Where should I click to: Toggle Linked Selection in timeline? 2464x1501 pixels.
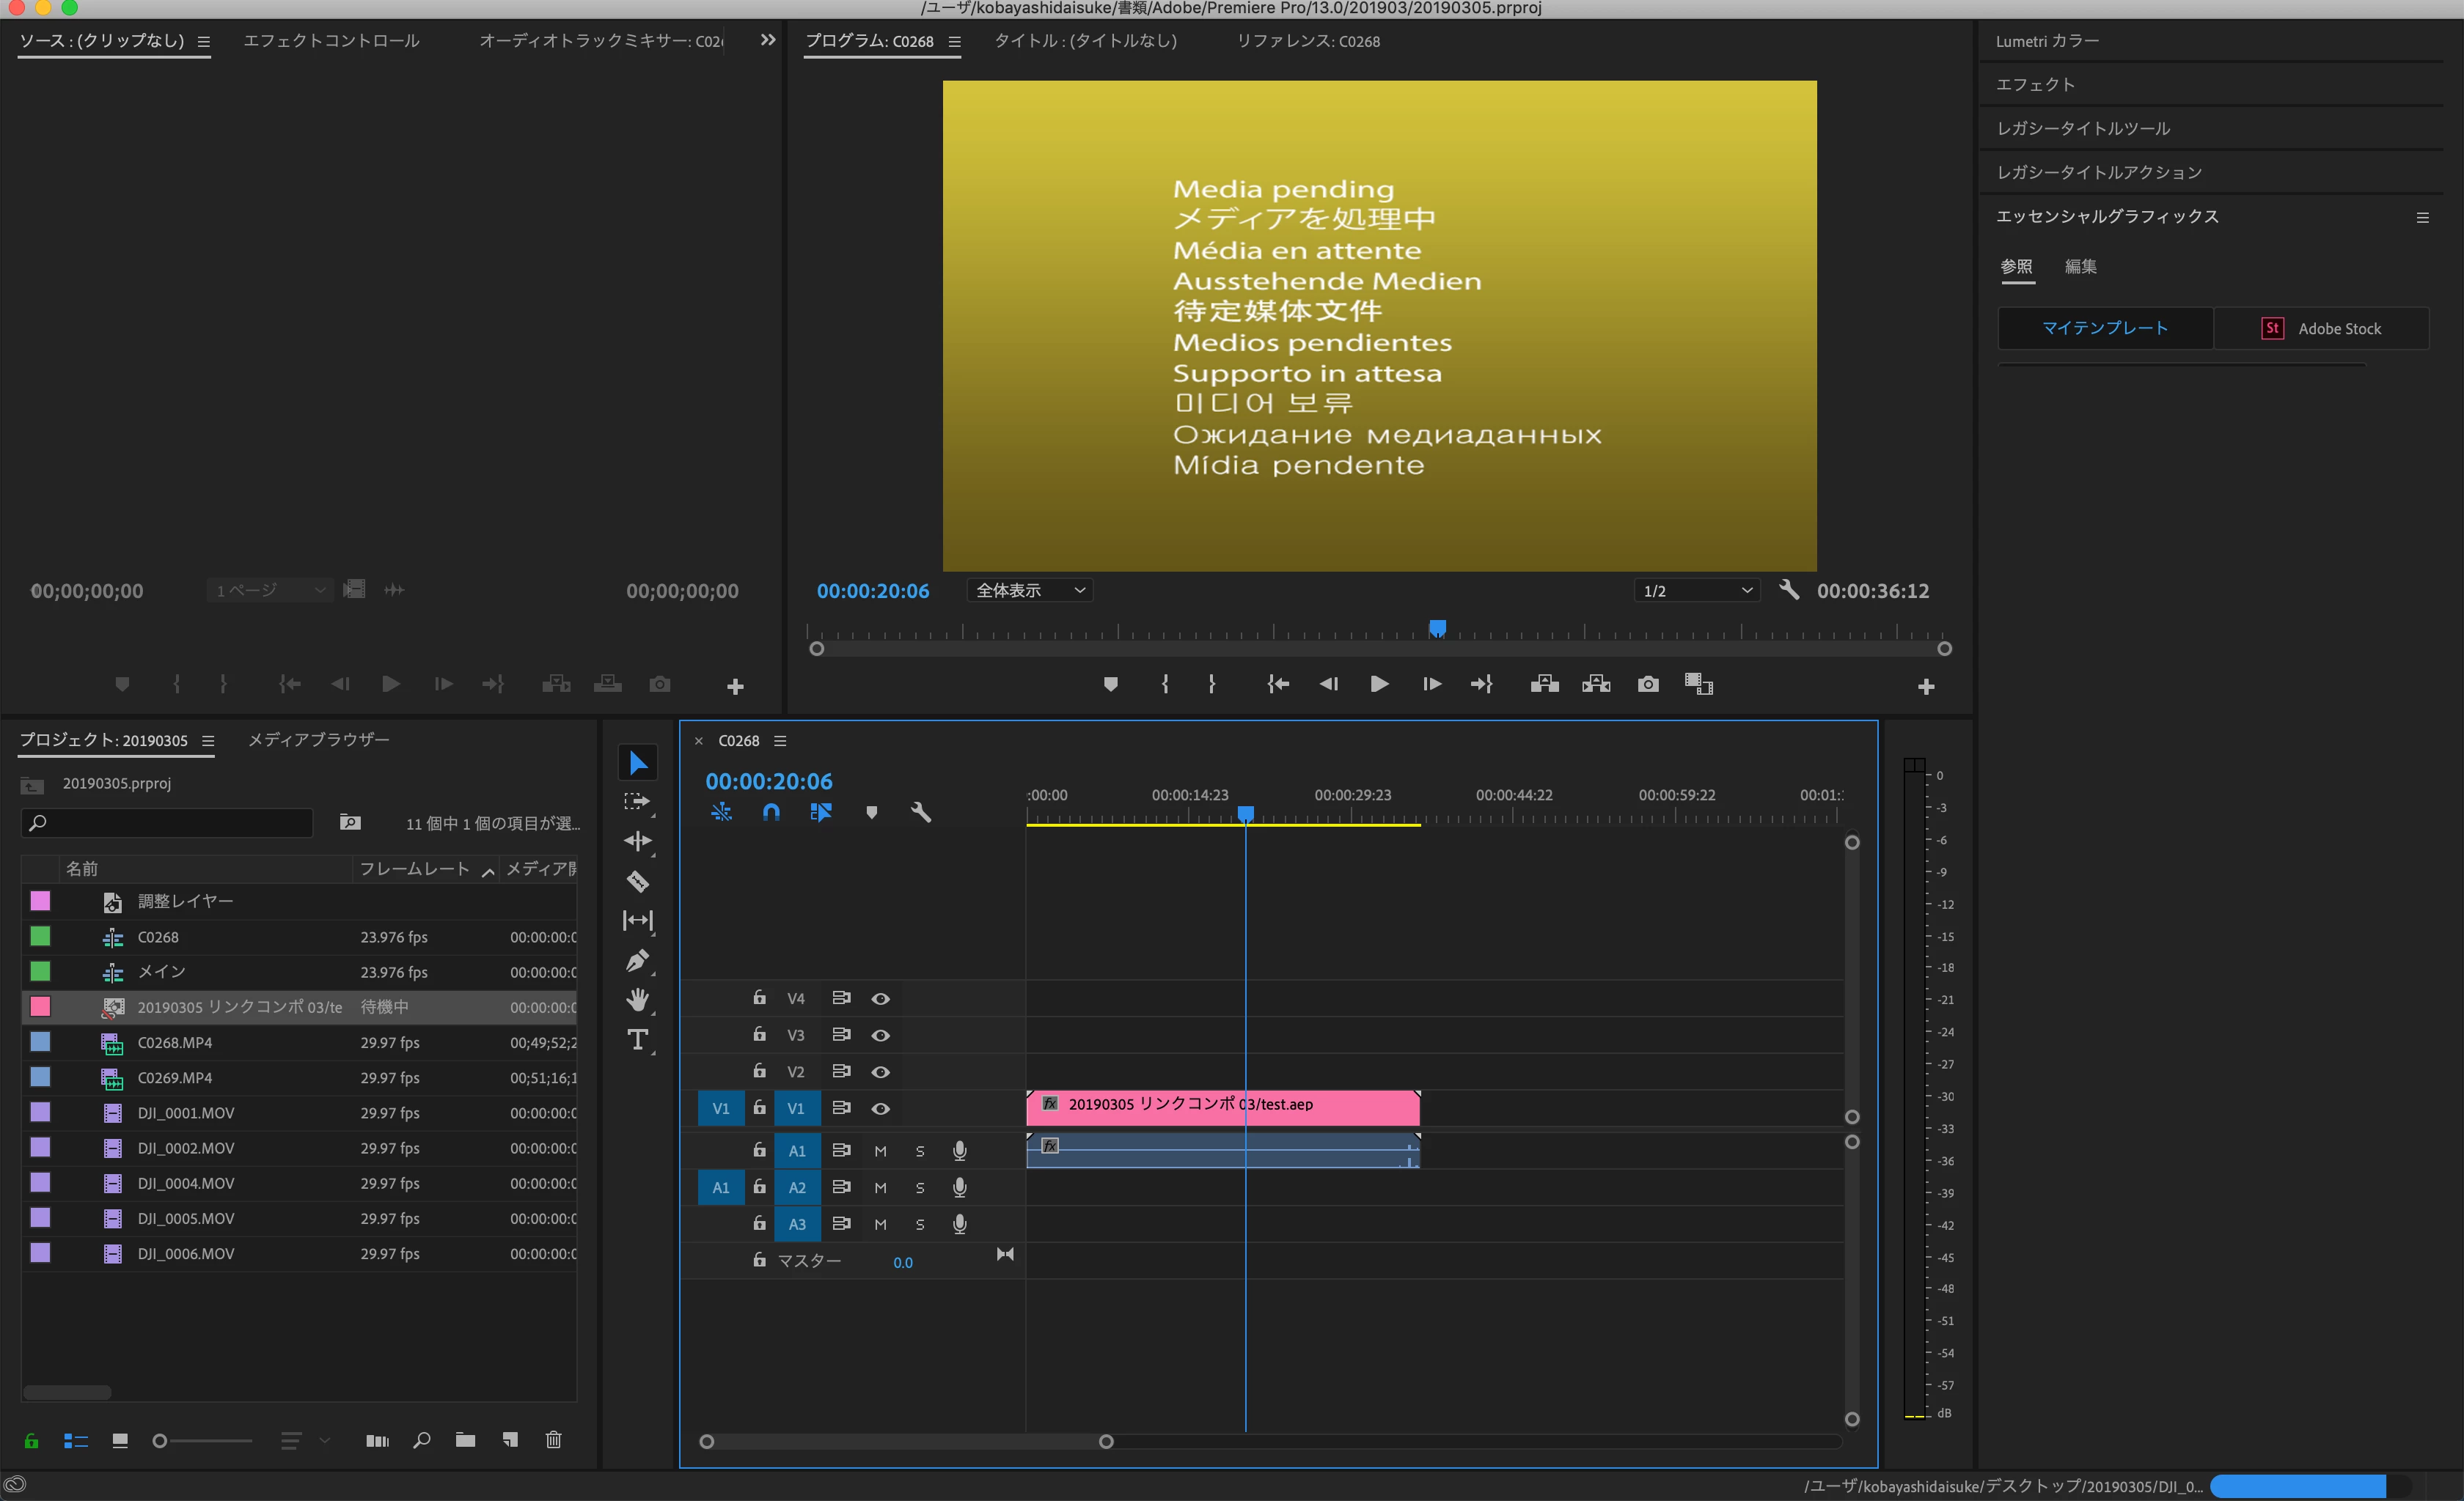[x=821, y=813]
